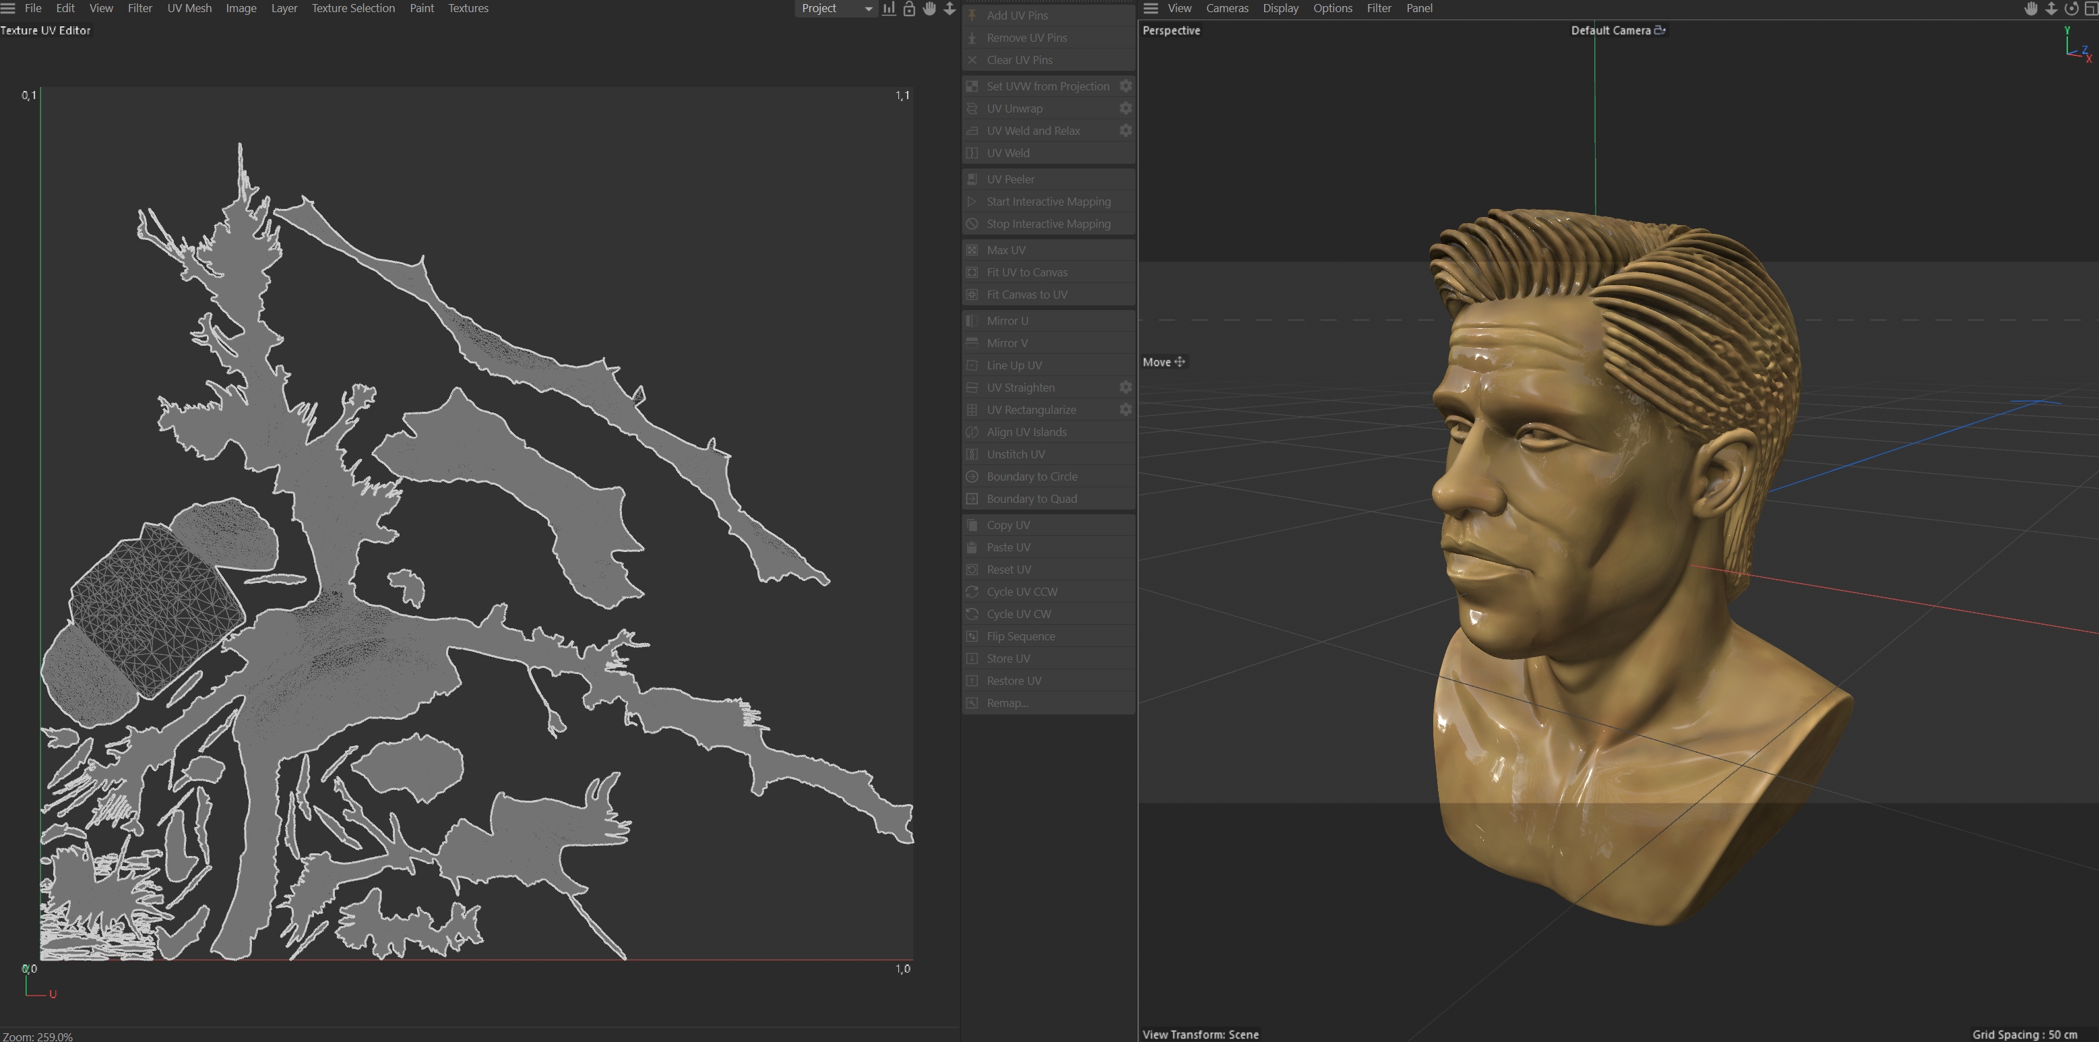Open the Display menu in viewport
Screen dimensions: 2099x1042
[x=1280, y=8]
